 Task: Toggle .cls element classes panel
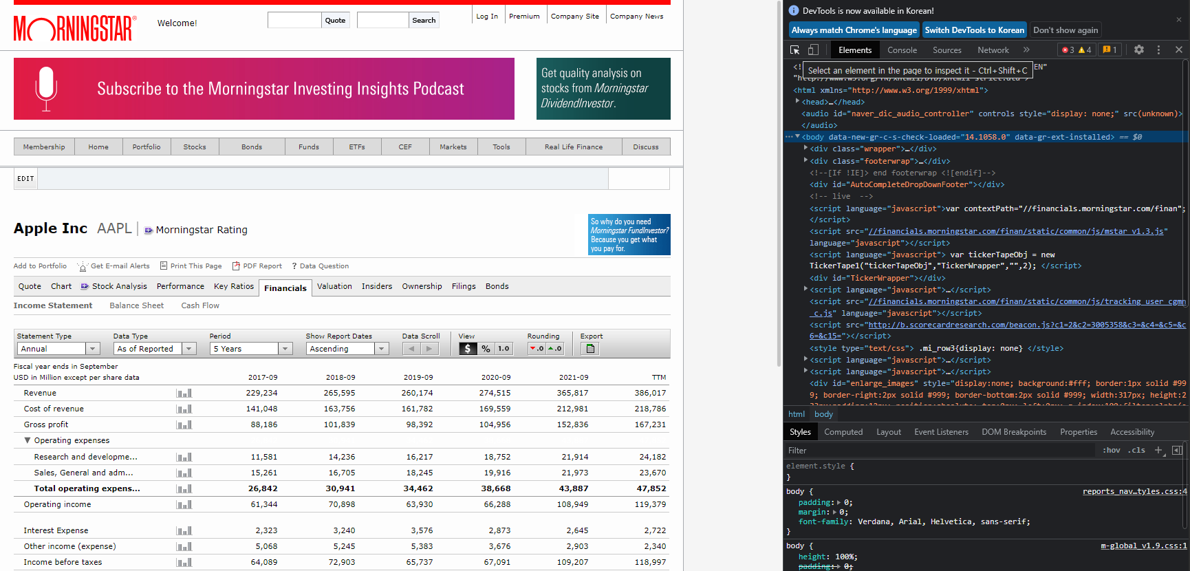(1137, 450)
